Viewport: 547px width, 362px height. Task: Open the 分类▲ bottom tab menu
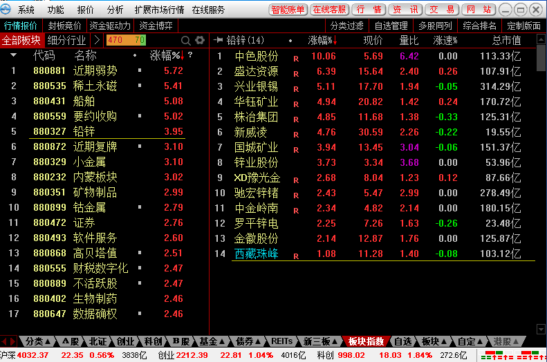(37, 341)
